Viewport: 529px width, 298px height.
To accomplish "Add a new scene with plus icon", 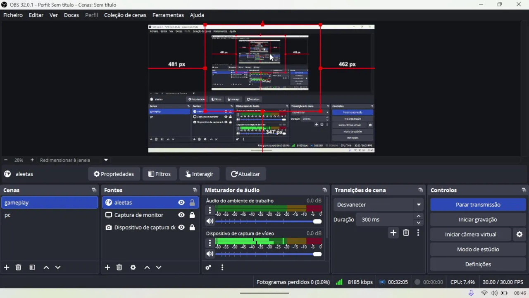I will click(7, 267).
